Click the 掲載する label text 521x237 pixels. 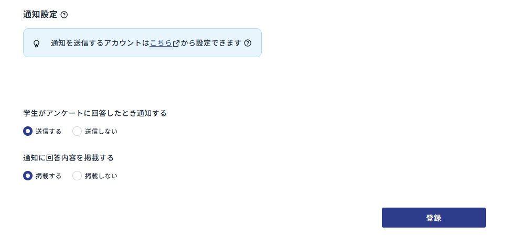click(x=48, y=176)
